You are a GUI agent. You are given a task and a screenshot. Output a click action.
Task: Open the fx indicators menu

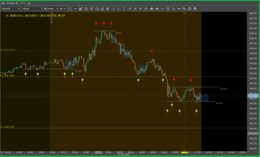(x=130, y=9)
